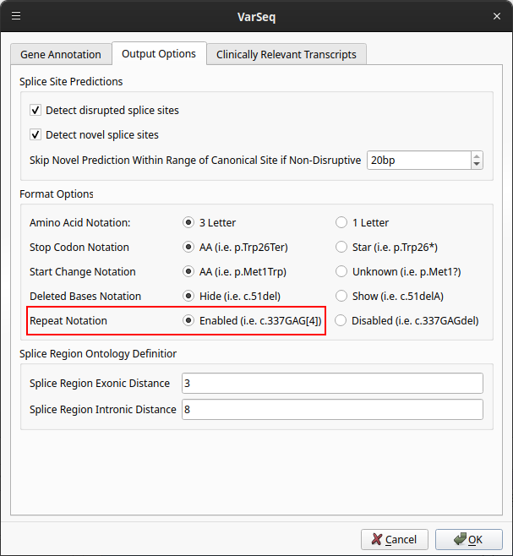Click the Splice Region Ontology Definition heading
This screenshot has width=513, height=556.
tap(98, 353)
